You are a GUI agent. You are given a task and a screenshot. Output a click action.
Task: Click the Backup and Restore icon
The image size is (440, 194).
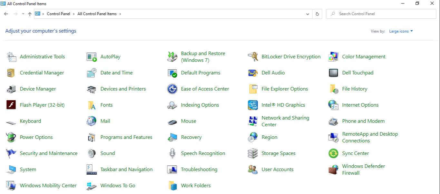(x=172, y=57)
